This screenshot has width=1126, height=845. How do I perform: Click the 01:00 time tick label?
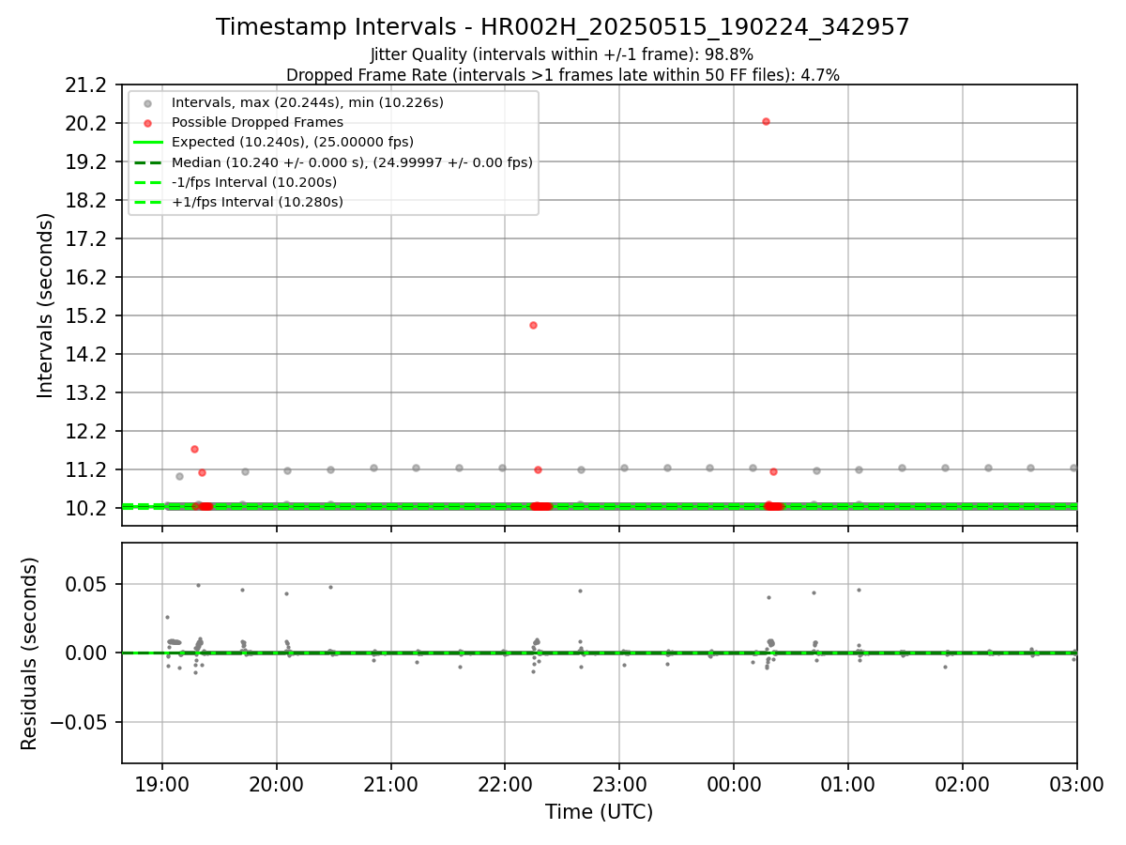click(x=848, y=783)
